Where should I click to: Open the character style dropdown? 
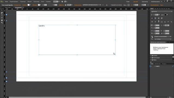(x=163, y=39)
